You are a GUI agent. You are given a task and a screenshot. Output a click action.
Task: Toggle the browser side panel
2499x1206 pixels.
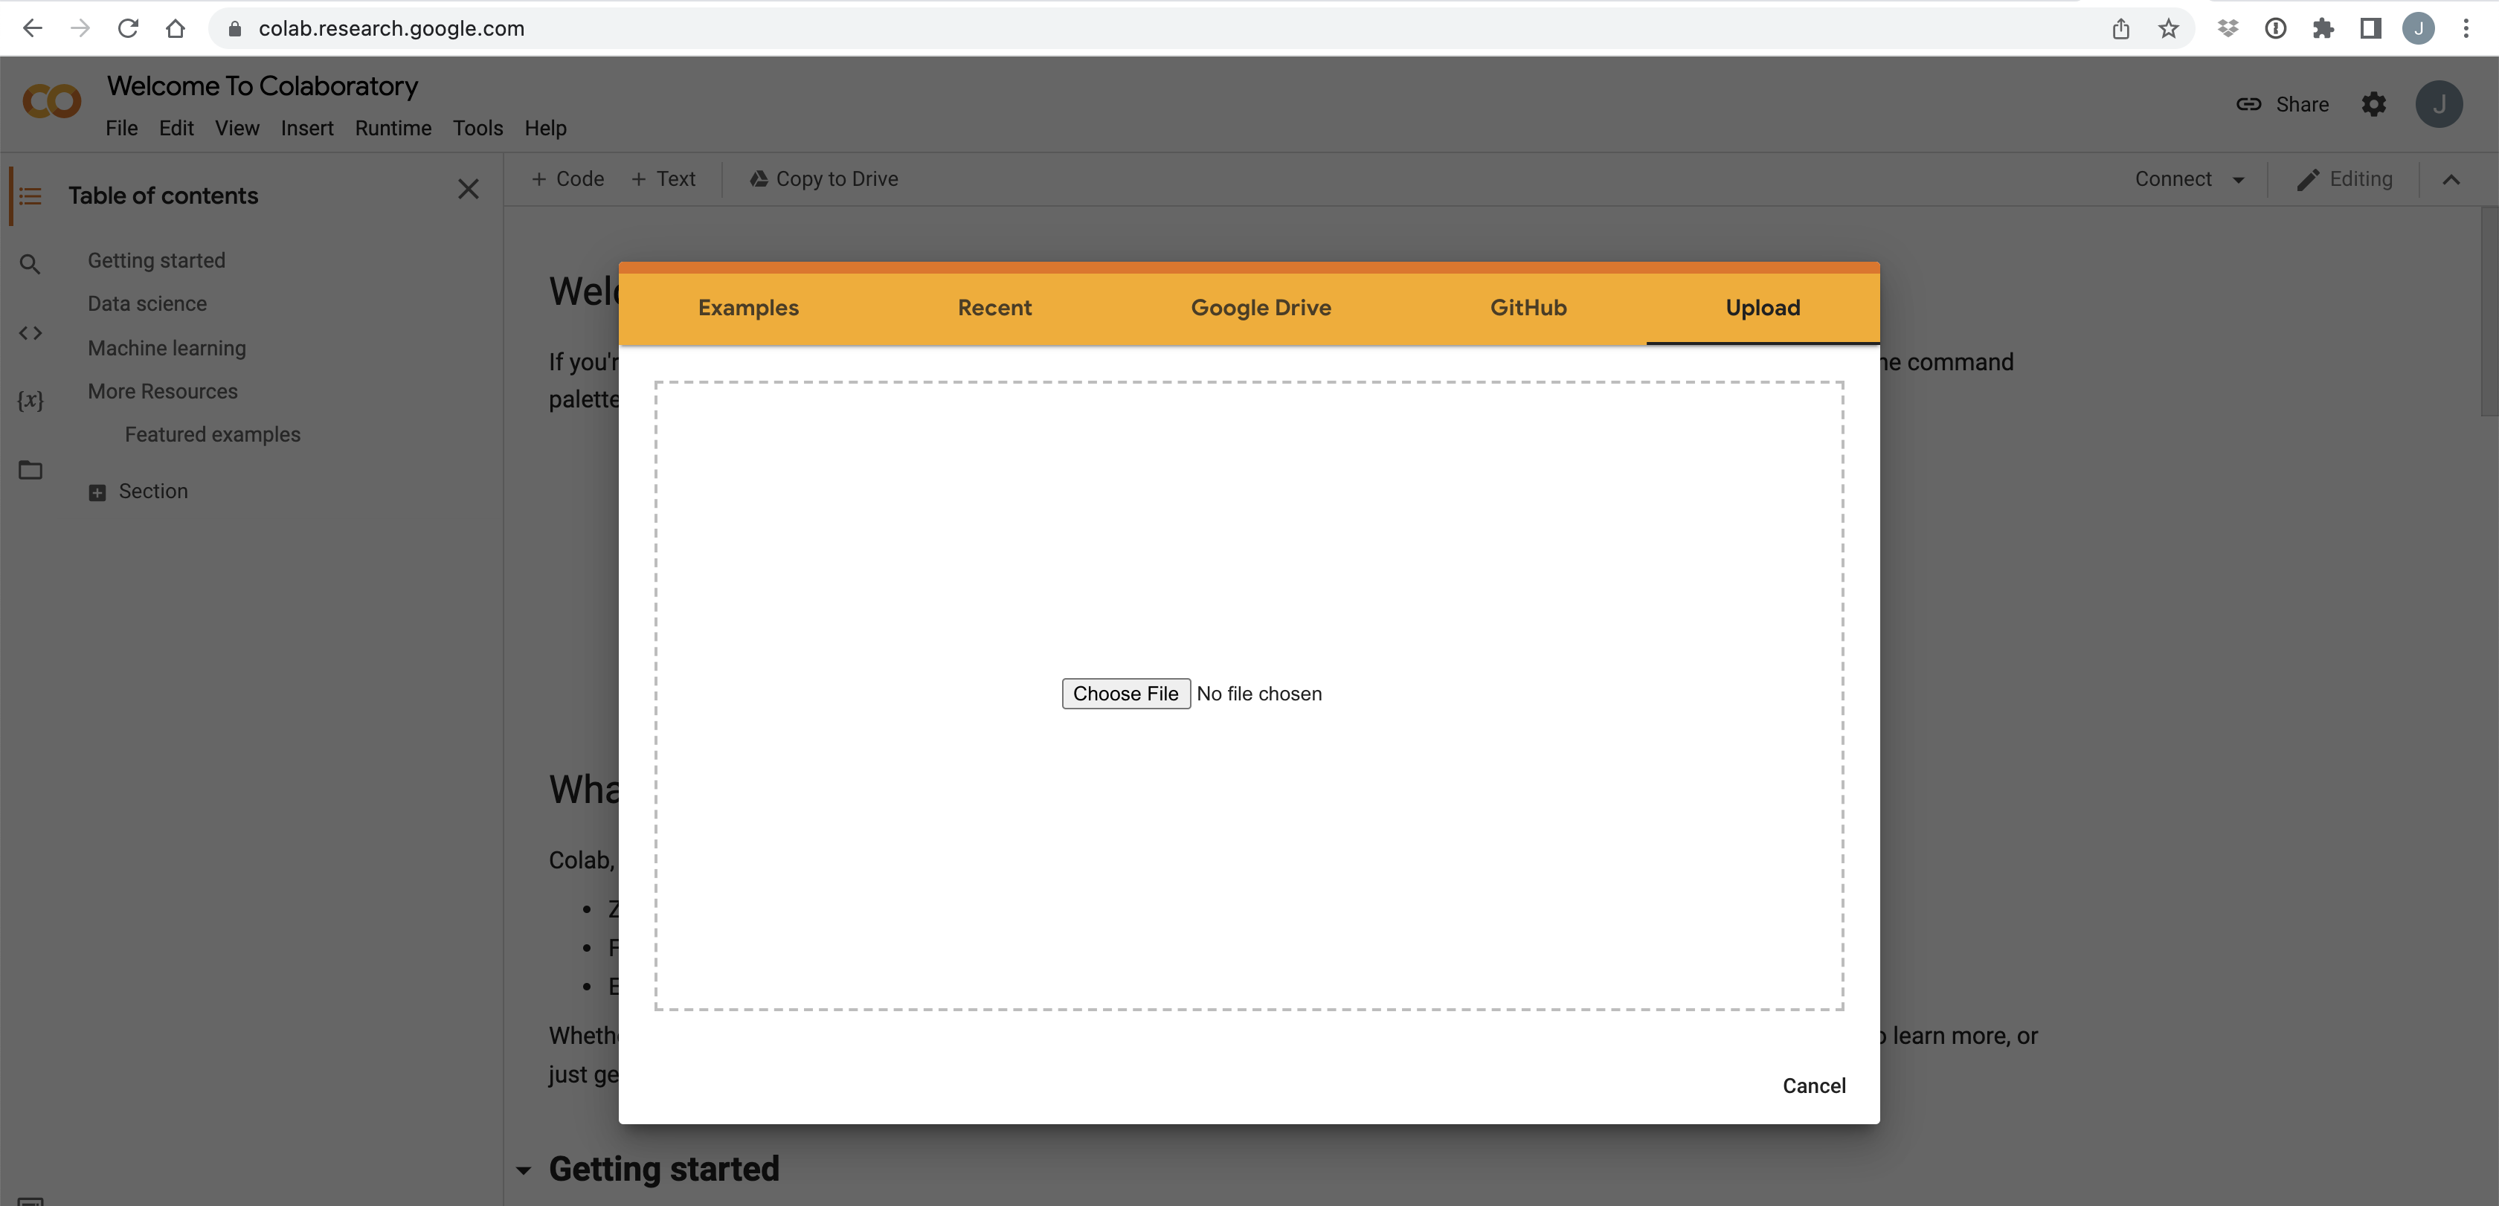[x=2371, y=28]
